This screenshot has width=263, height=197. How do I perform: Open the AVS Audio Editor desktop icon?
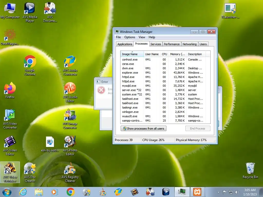70,92
